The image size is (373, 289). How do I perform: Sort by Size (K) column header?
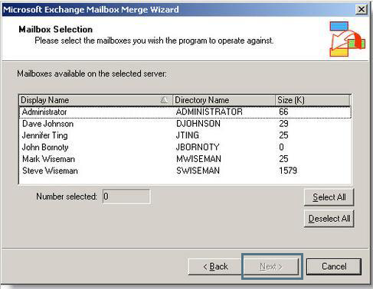pos(312,100)
